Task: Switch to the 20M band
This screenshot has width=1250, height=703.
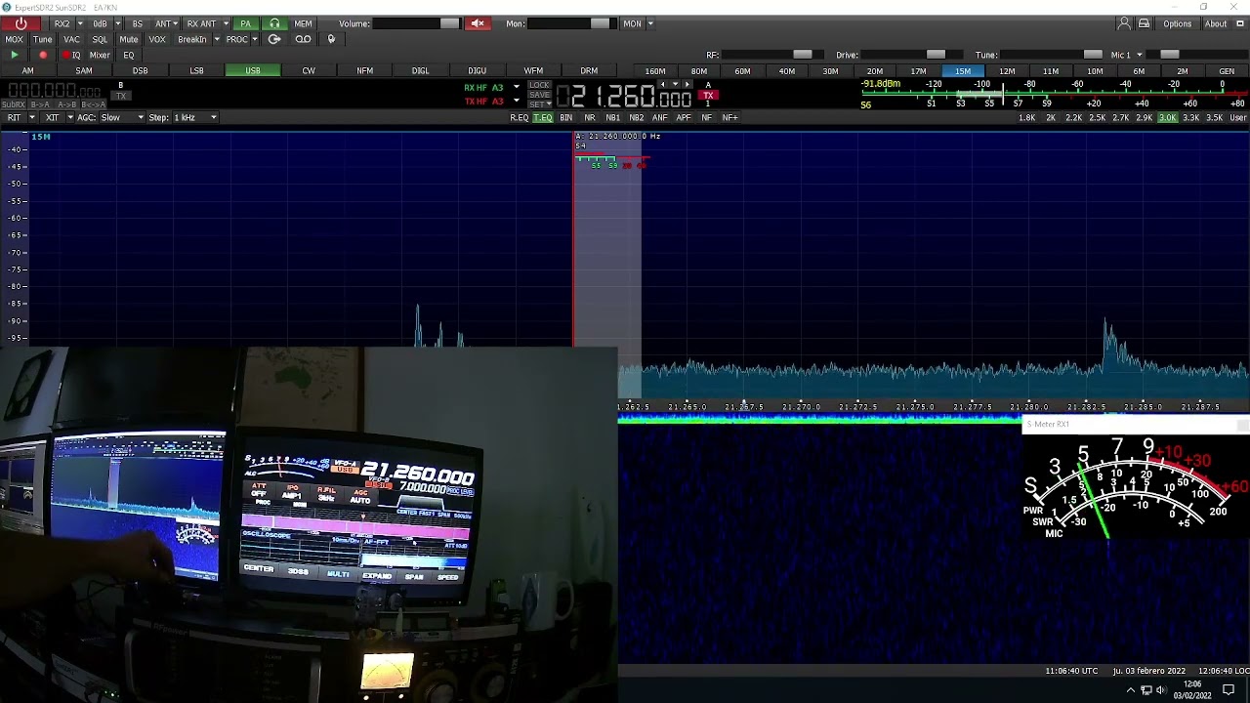Action: pyautogui.click(x=875, y=71)
